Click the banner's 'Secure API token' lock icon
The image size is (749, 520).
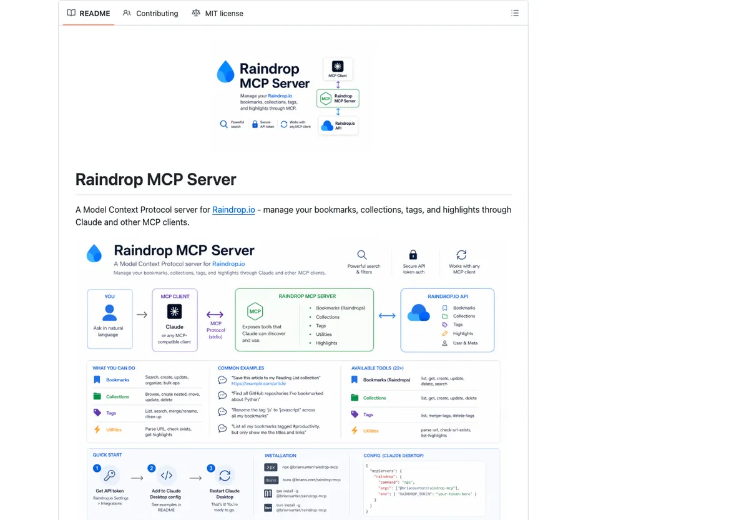pyautogui.click(x=255, y=124)
